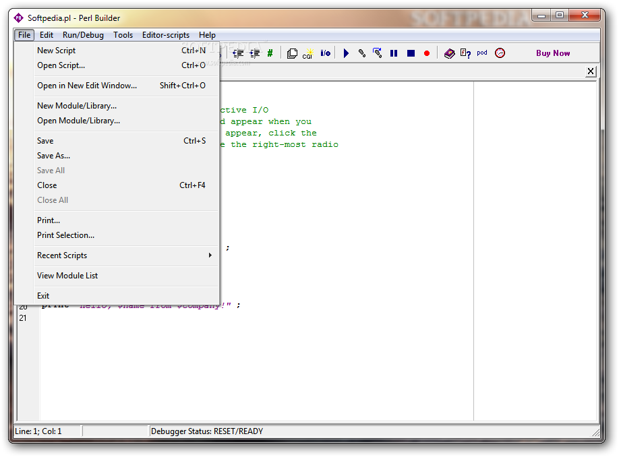The height and width of the screenshot is (457, 619).
Task: Click the CGI wizard icon
Action: pyautogui.click(x=308, y=53)
